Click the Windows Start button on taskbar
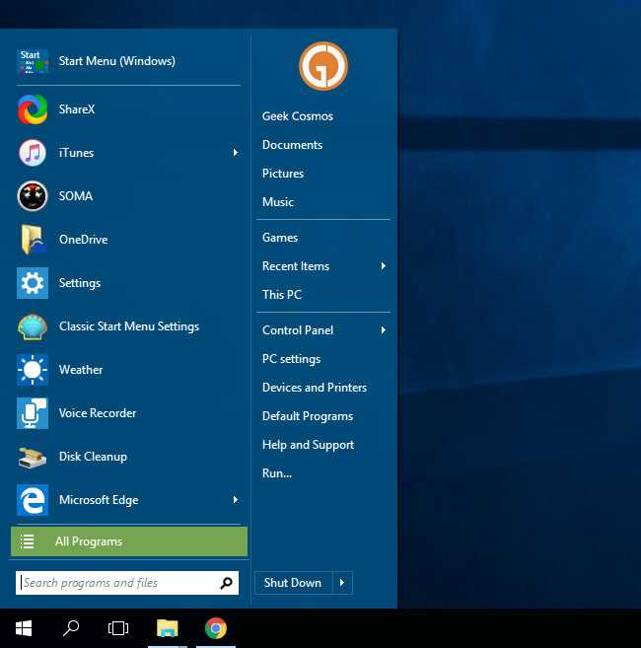This screenshot has height=648, width=641. (x=24, y=628)
